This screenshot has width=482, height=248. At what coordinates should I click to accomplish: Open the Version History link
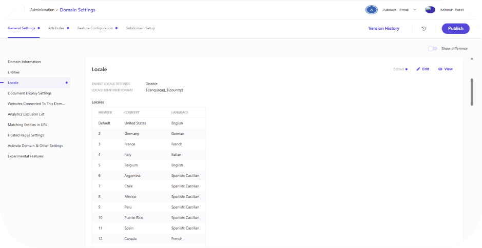[x=383, y=29]
